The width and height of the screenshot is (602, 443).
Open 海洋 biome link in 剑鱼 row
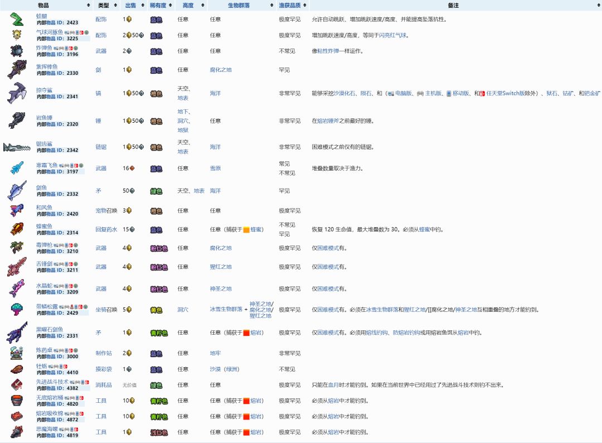click(215, 191)
